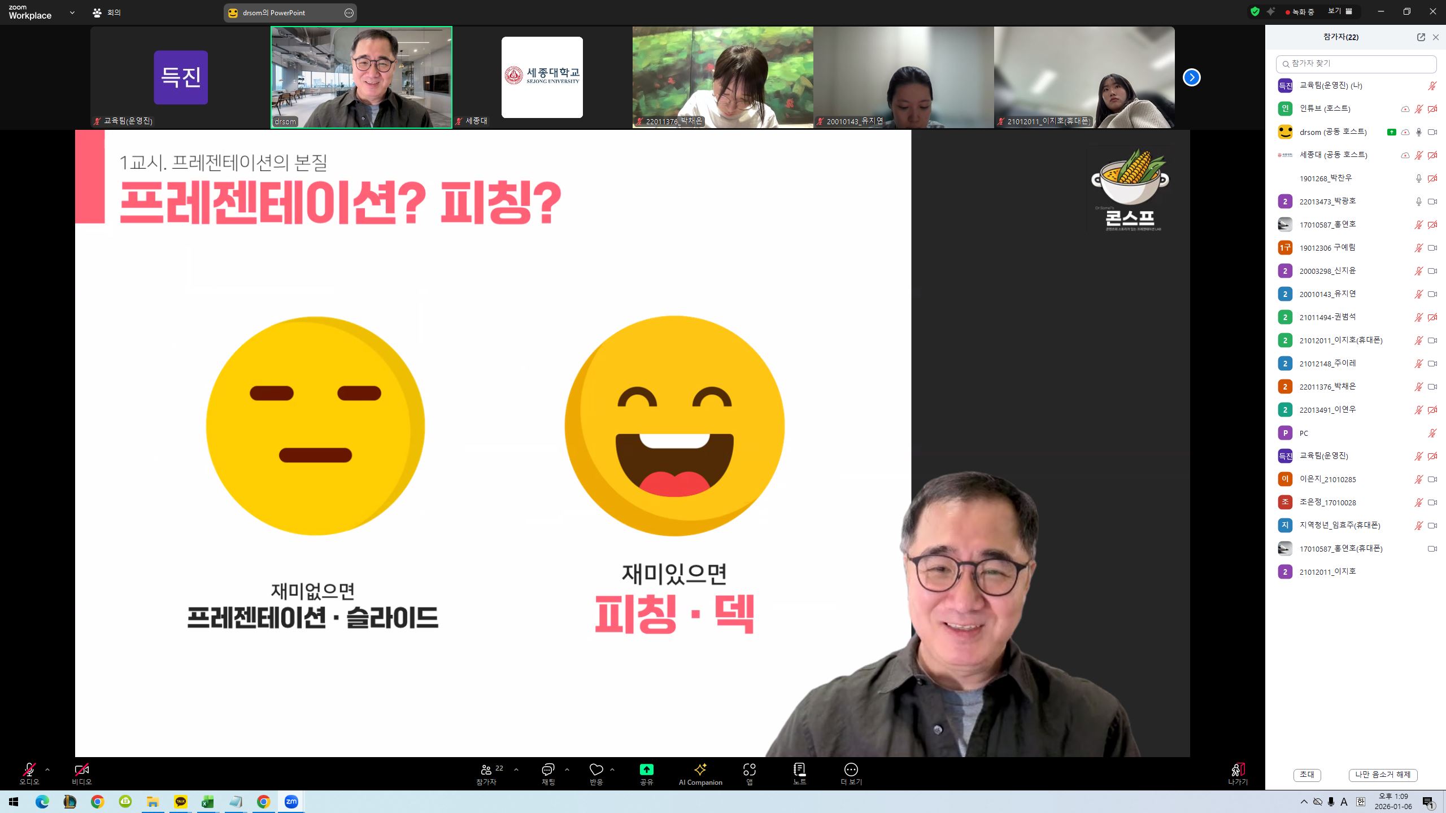Select participant 22013491_이연우
The image size is (1446, 813).
[x=1356, y=410]
